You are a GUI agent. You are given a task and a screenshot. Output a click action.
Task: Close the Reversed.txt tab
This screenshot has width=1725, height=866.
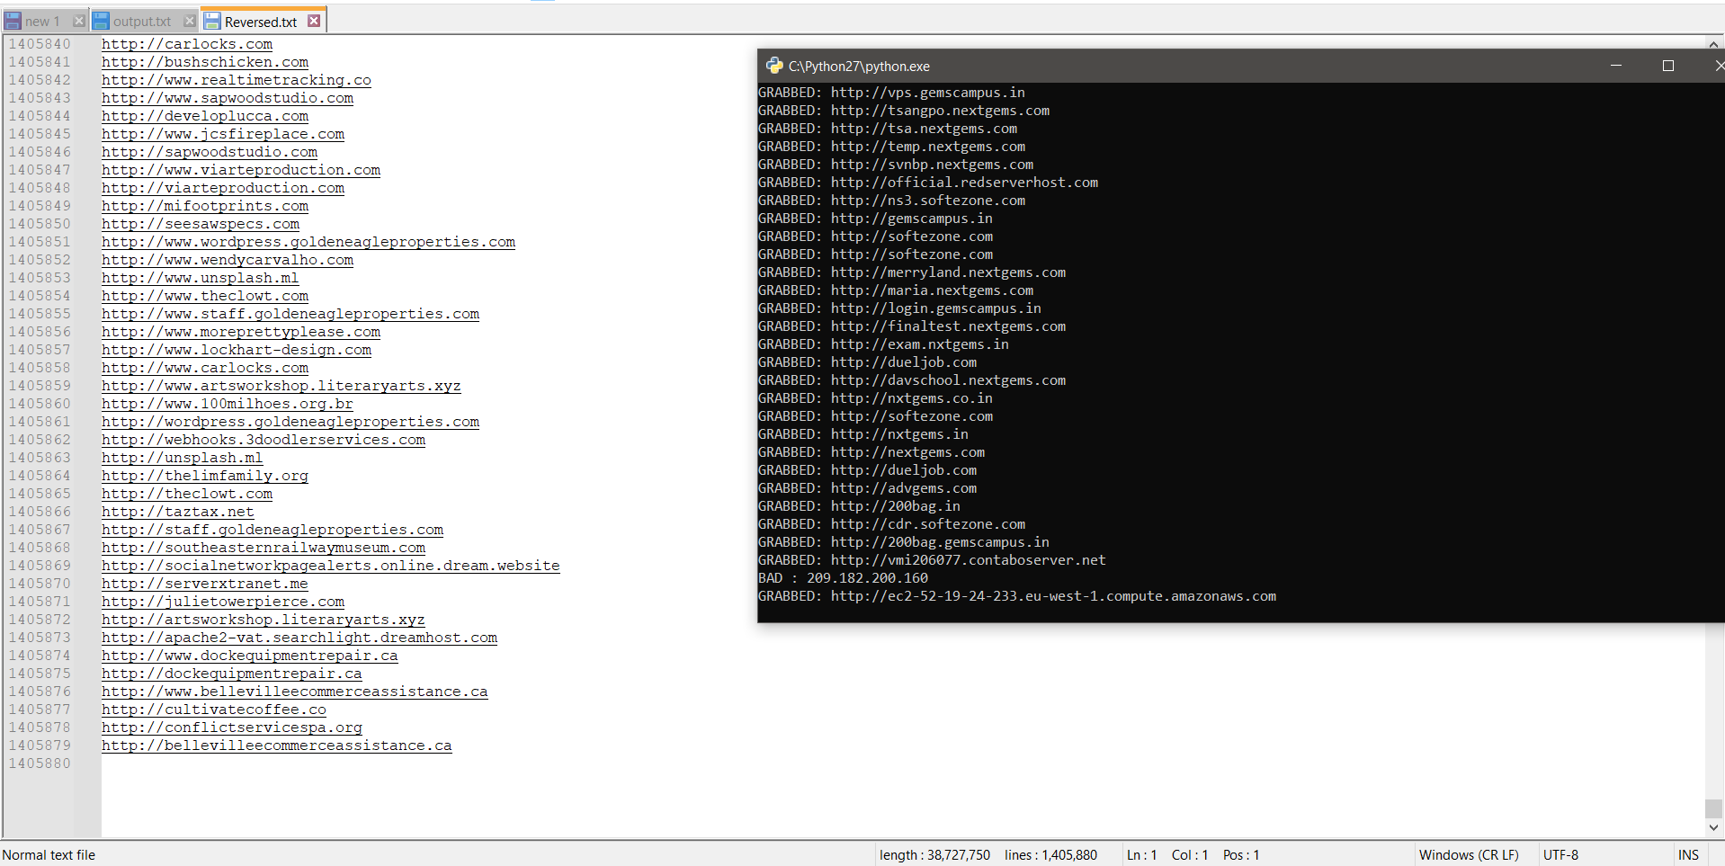(x=314, y=21)
